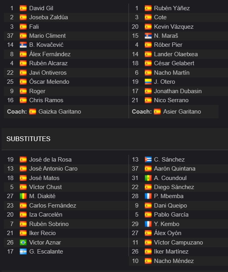Select substitute Víctor Campuzano
228x272 pixels.
coord(178,243)
